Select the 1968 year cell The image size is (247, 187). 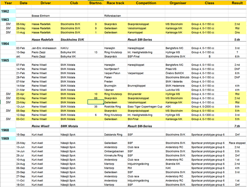[x=8, y=130]
